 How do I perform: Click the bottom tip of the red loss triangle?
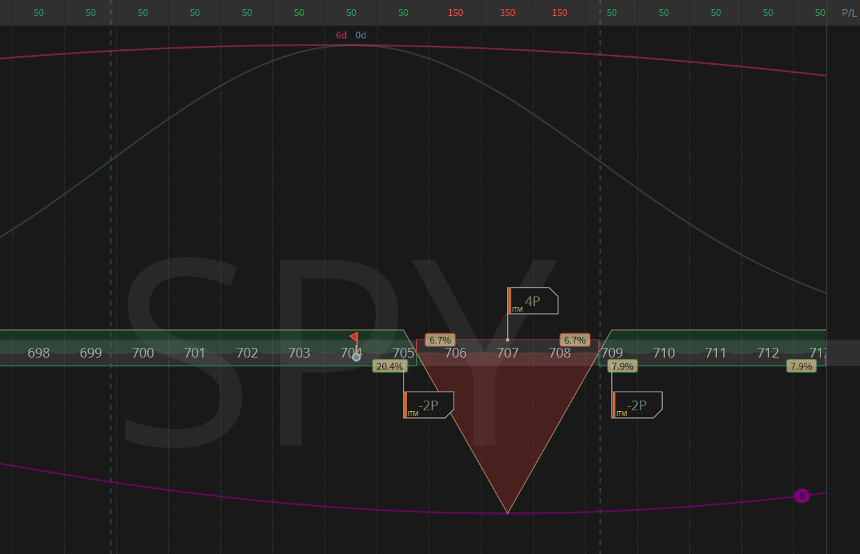pyautogui.click(x=508, y=512)
